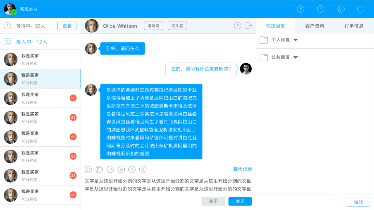Click the clock icon in top blue bar
The width and height of the screenshot is (374, 210).
click(320, 9)
